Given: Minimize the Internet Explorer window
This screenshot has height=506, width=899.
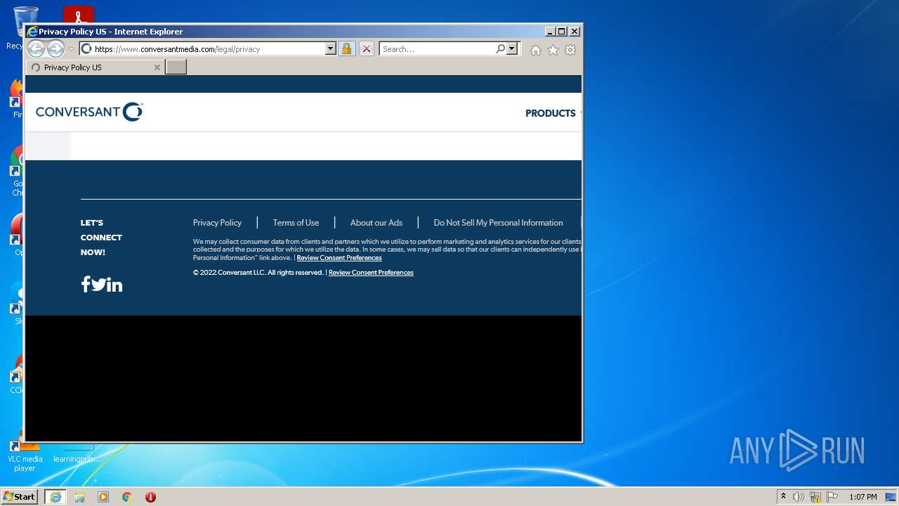Looking at the screenshot, I should (550, 32).
